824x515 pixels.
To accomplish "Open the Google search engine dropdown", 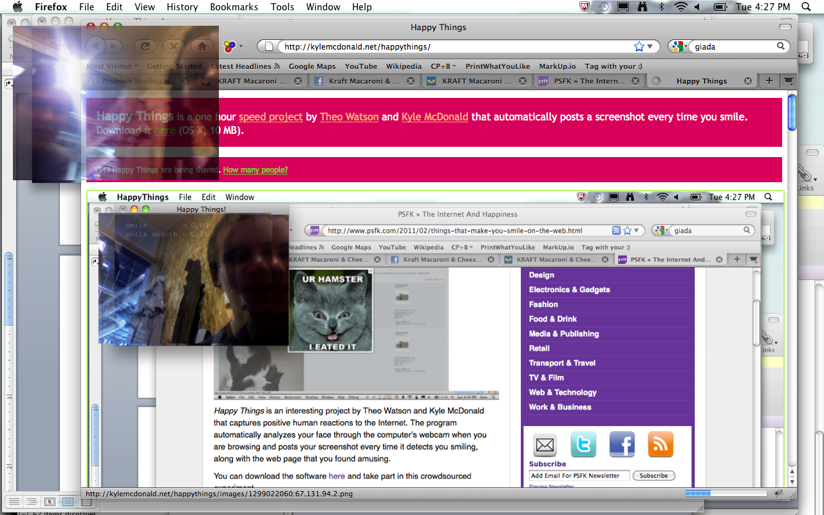I will click(x=678, y=46).
